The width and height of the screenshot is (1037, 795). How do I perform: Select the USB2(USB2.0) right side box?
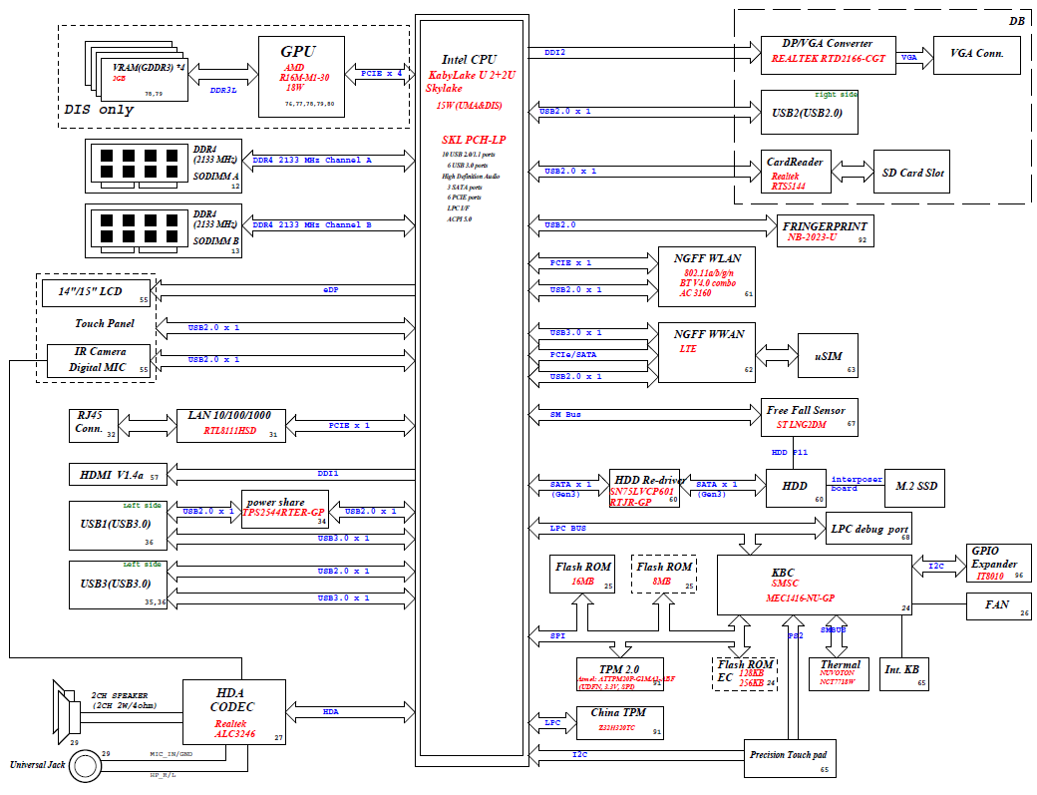810,112
